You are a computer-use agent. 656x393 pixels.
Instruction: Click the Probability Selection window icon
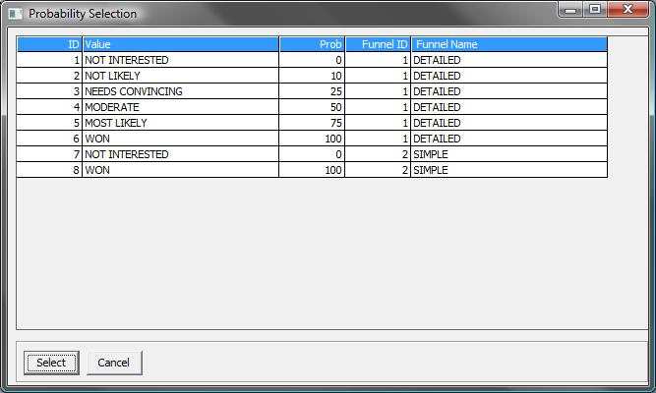click(x=15, y=14)
